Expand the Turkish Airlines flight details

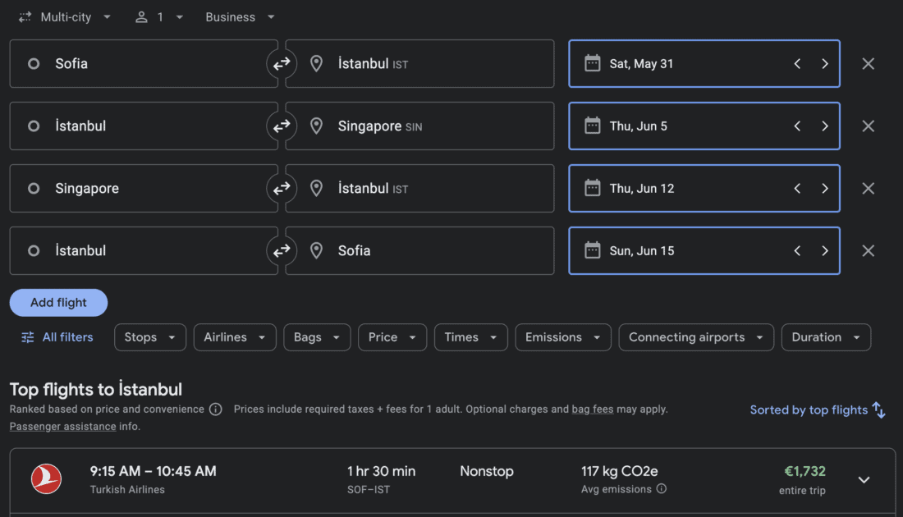[864, 480]
